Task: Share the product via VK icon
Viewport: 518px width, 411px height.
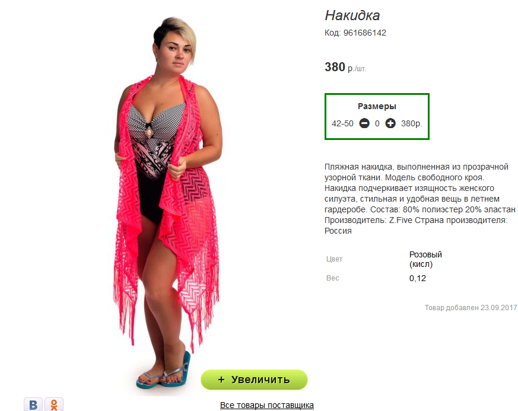Action: (33, 404)
